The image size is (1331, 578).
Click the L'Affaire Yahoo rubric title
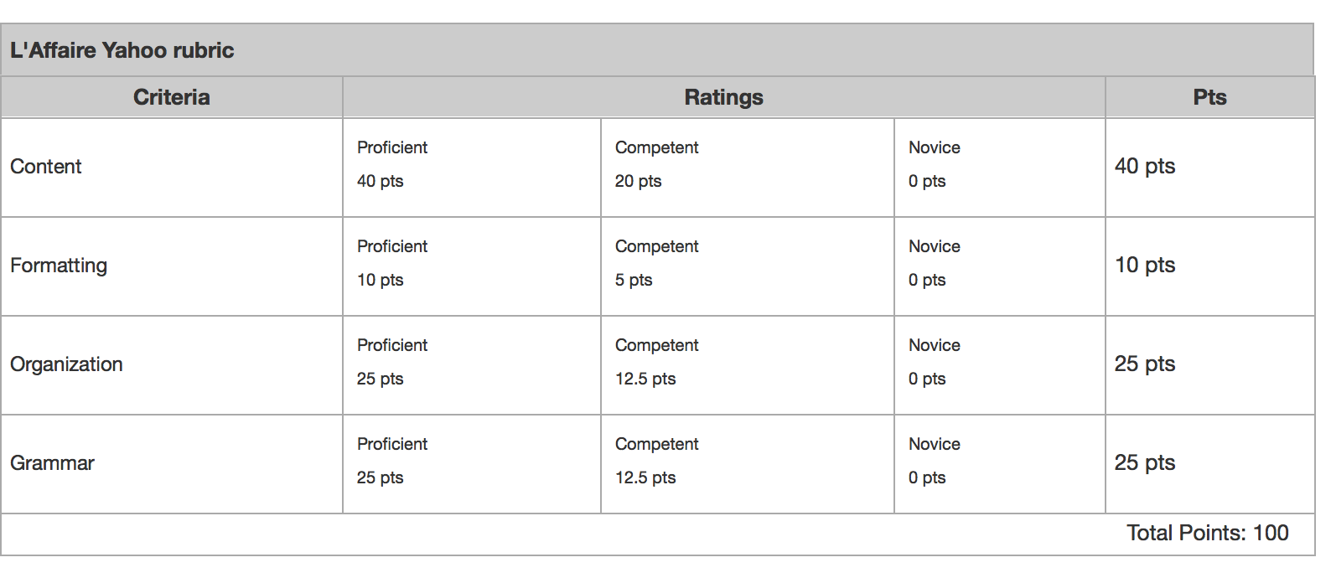(x=122, y=50)
